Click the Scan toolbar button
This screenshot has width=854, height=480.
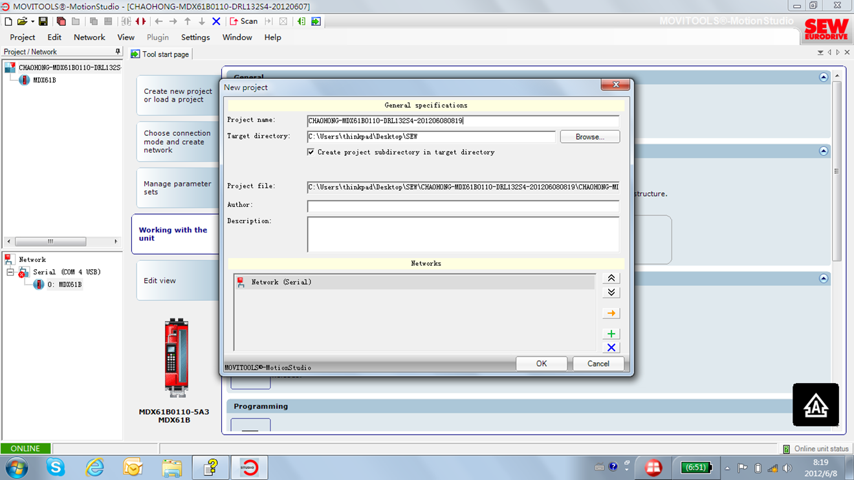click(244, 21)
